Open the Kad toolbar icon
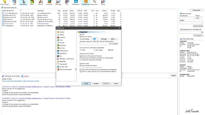The width and height of the screenshot is (205, 115). tap(14, 3)
